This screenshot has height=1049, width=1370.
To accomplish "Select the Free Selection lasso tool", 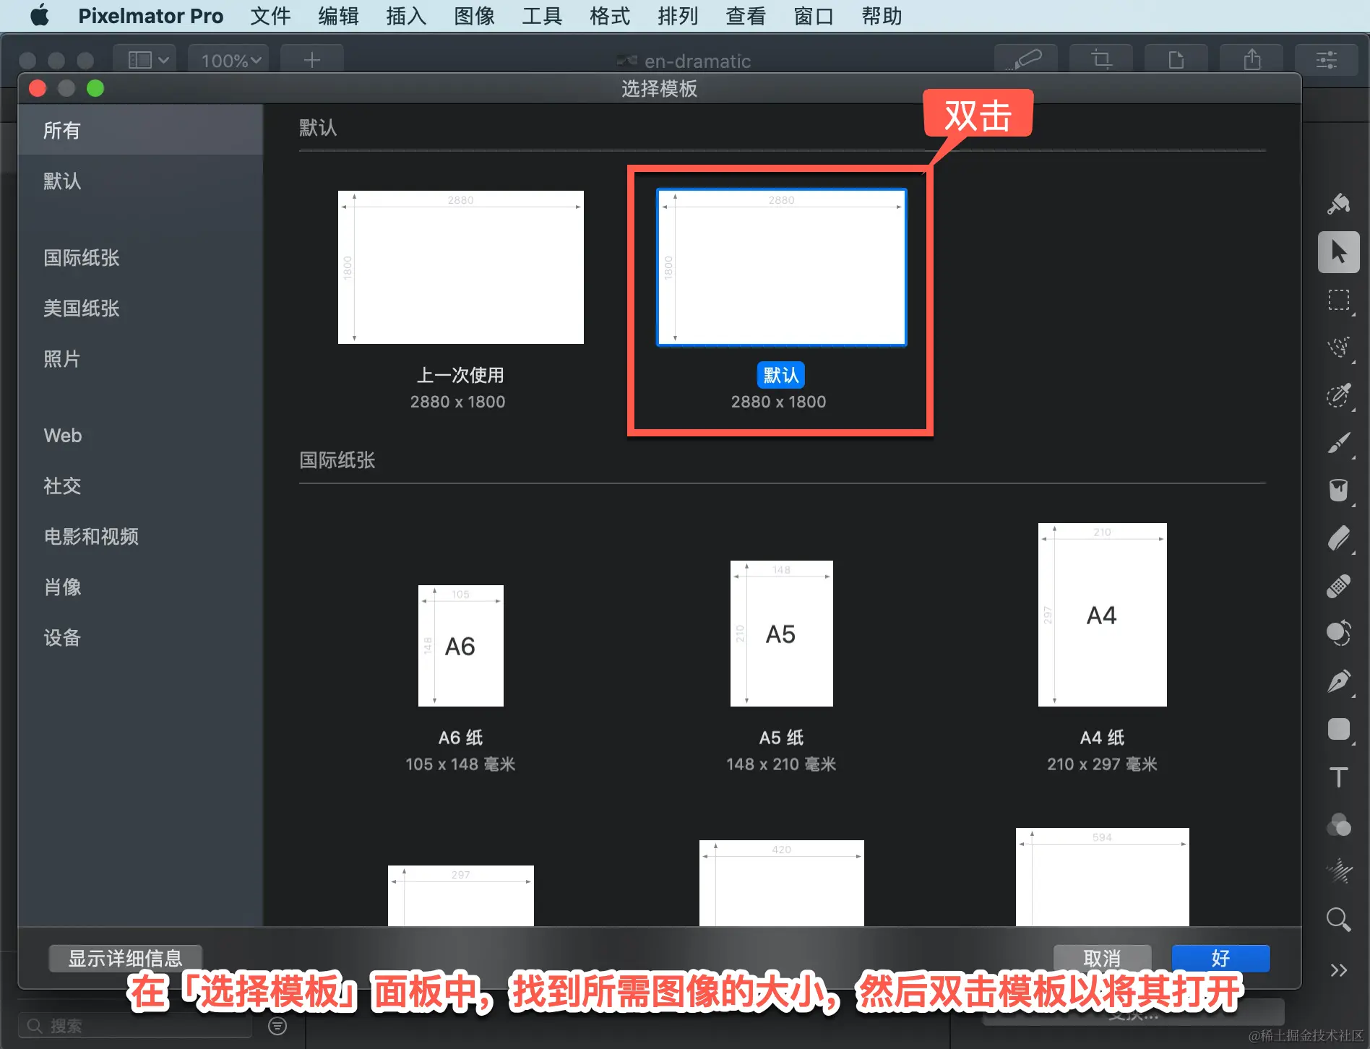I will point(1338,347).
